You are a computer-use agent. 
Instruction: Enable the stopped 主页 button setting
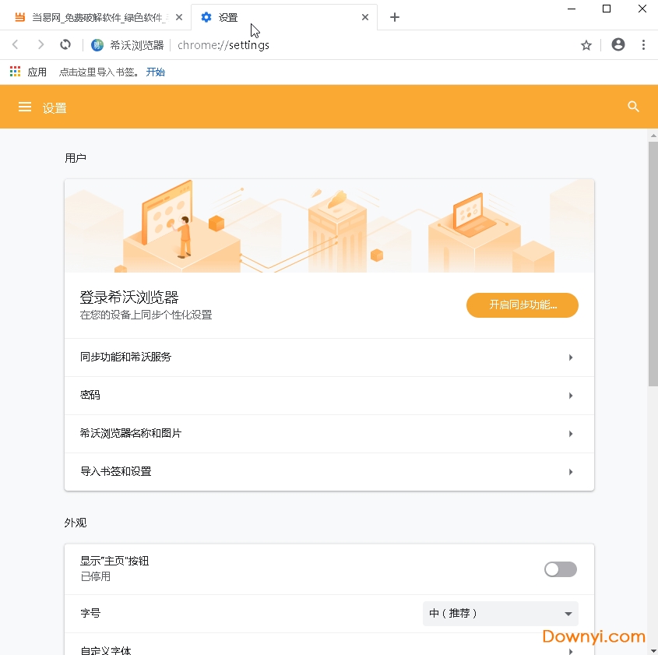(x=560, y=569)
